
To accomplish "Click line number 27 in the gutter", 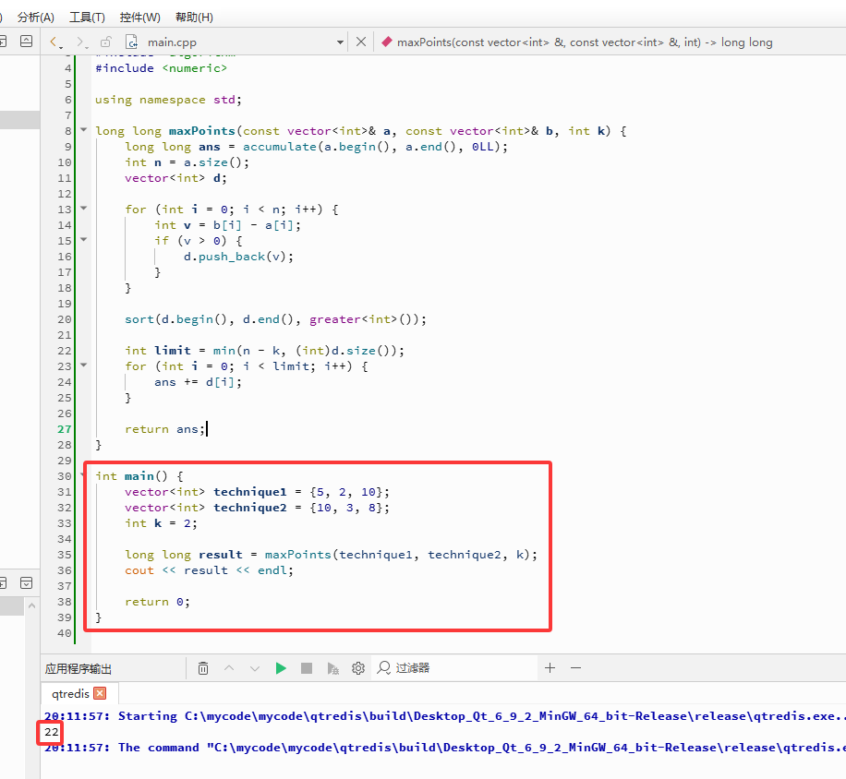I will pos(65,429).
